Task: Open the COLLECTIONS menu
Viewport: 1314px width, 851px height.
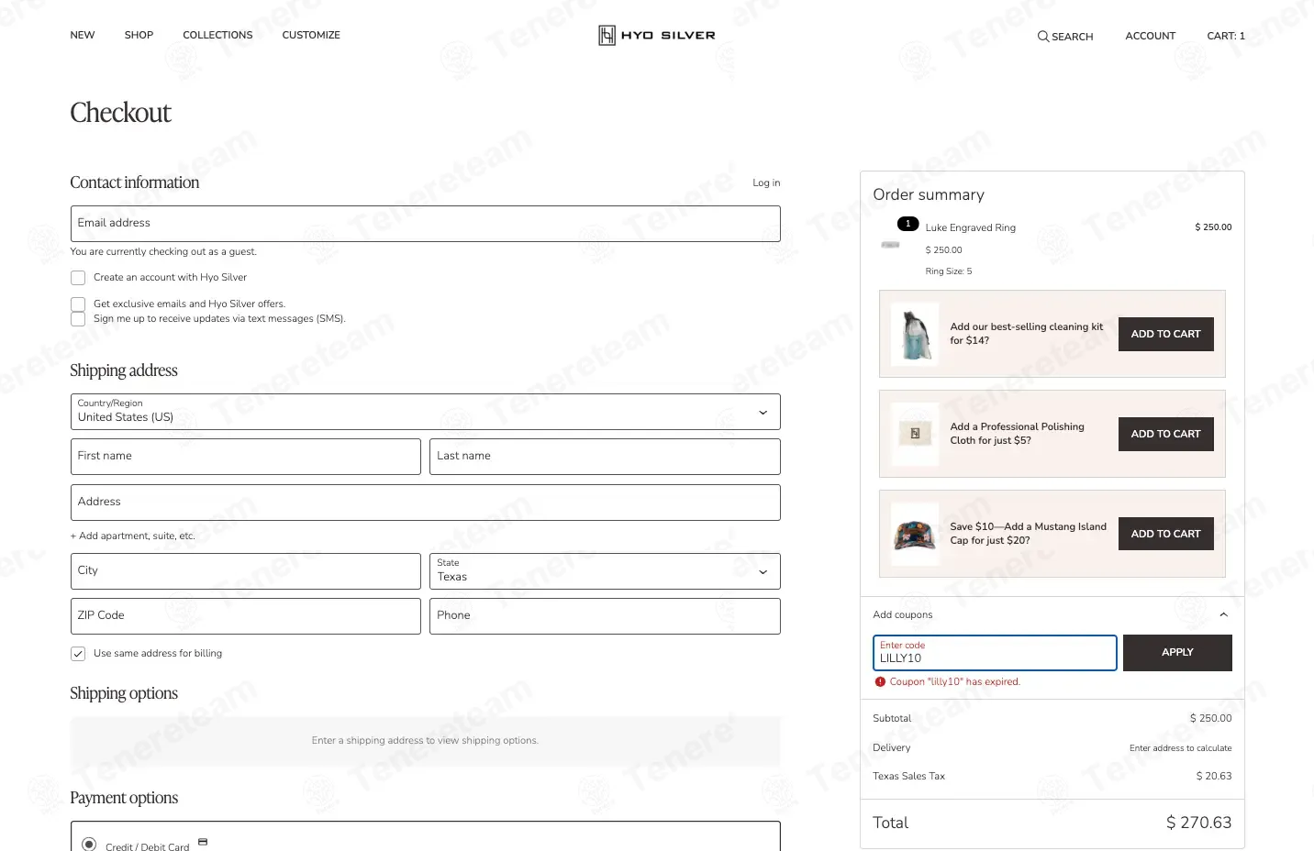Action: click(217, 36)
